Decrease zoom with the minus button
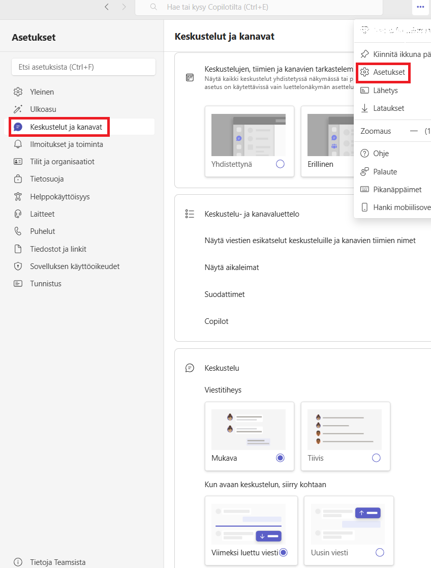431x568 pixels. tap(414, 131)
